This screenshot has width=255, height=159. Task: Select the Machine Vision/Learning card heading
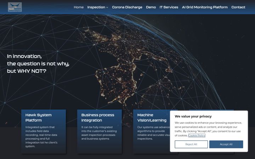coord(152,118)
